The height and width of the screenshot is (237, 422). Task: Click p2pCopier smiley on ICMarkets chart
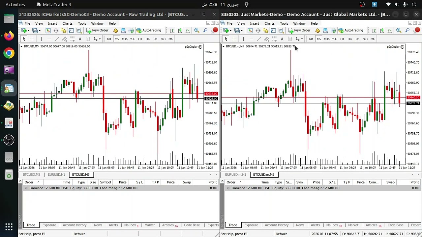click(x=200, y=47)
